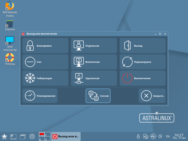Click the EN keyboard layout indicator
The height and width of the screenshot is (141, 188).
coord(168,136)
